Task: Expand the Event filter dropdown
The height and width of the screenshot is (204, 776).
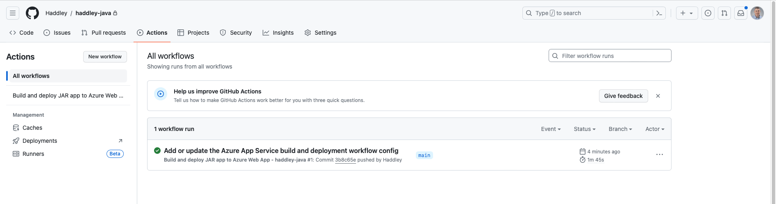Action: pos(551,129)
